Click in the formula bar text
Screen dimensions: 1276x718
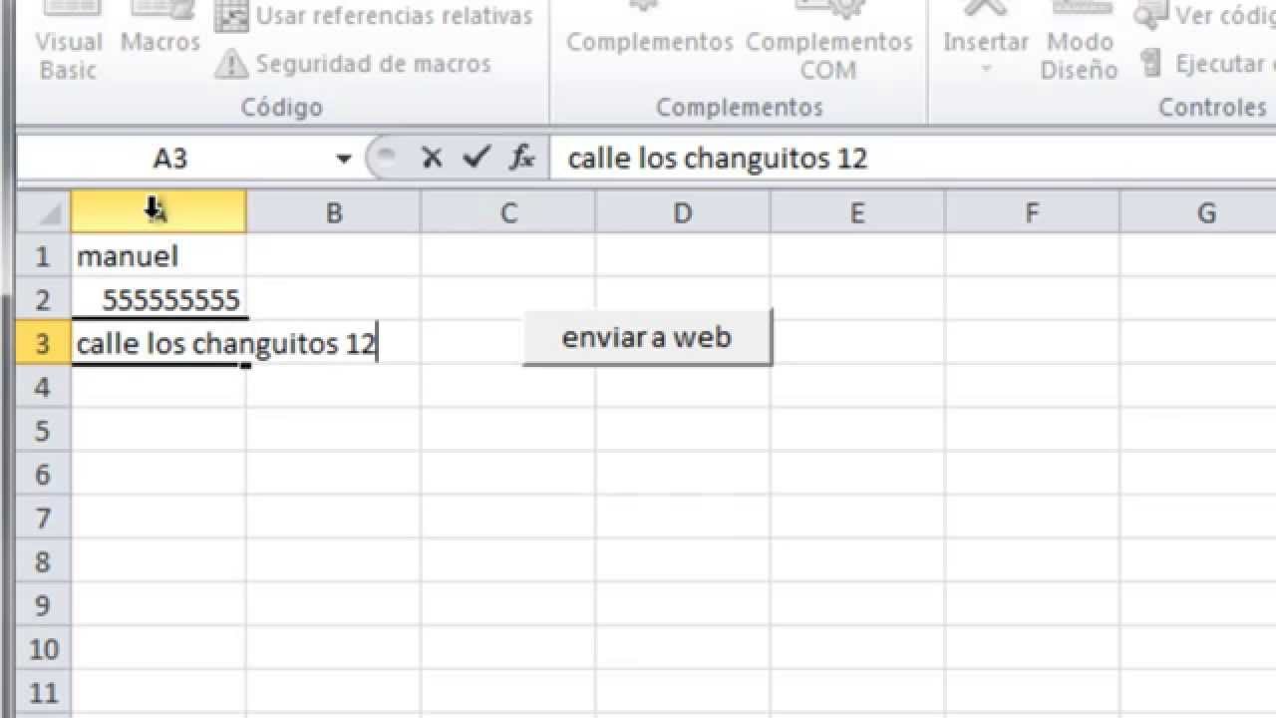[718, 159]
